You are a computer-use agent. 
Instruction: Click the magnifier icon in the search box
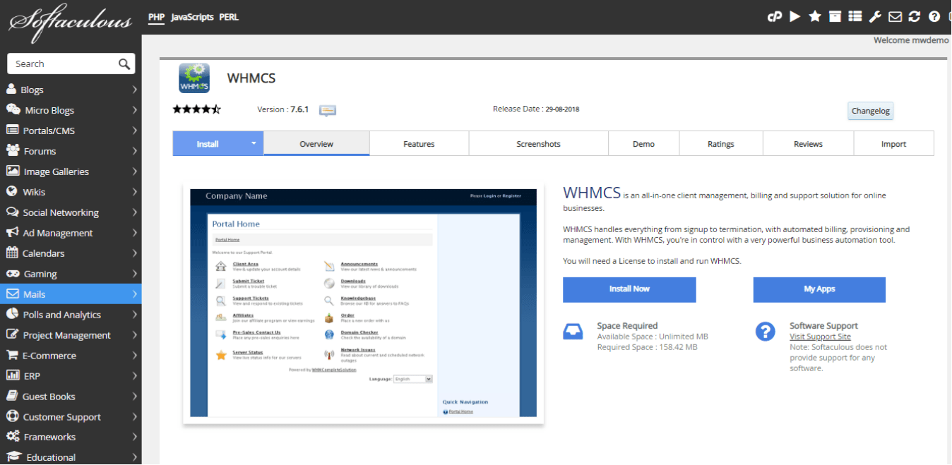(x=124, y=64)
